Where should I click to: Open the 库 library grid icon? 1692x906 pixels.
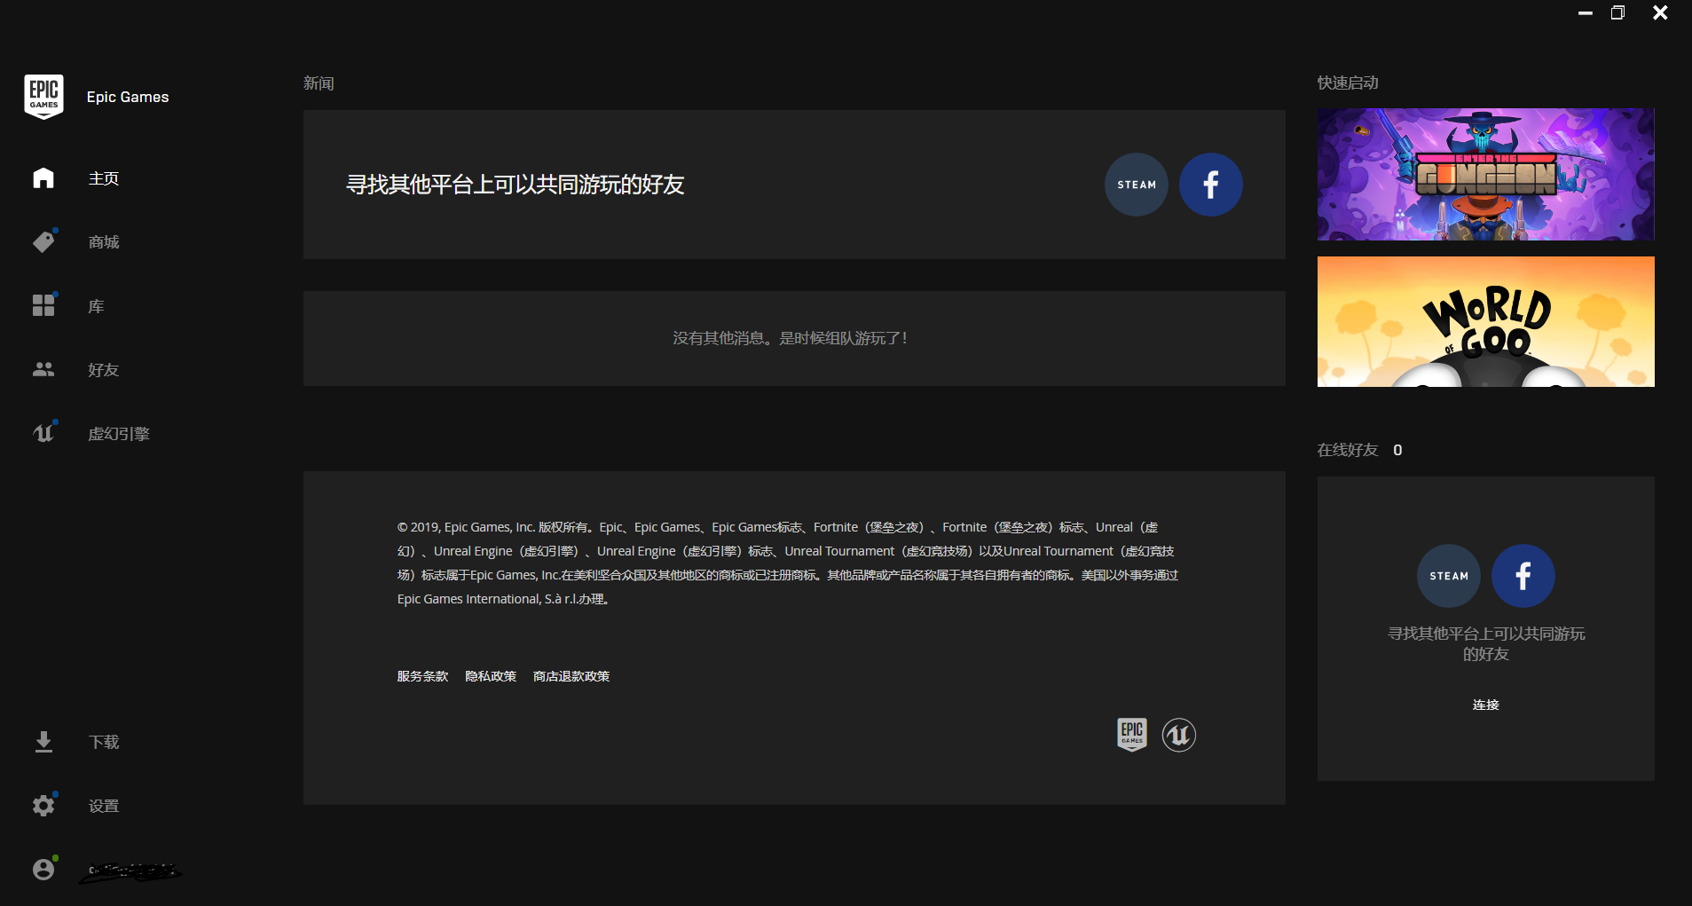[43, 305]
